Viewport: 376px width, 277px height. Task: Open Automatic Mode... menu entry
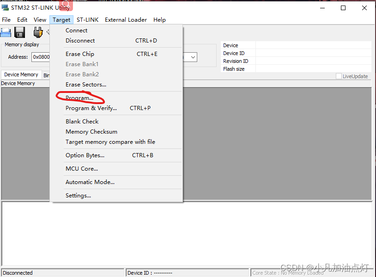click(116, 182)
